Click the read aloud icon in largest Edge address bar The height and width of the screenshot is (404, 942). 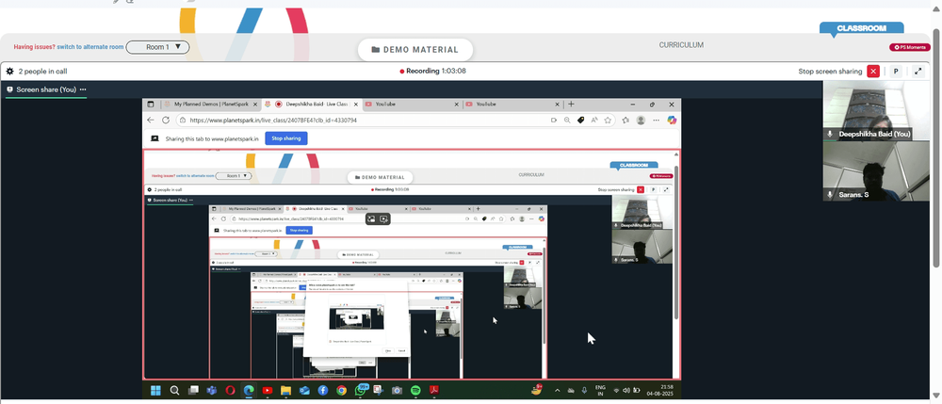[x=594, y=120]
